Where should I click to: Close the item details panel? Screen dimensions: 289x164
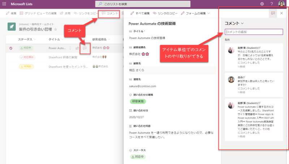[x=281, y=13]
